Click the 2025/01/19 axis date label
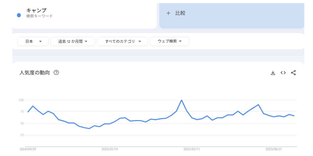313x156 pixels. pos(110,149)
